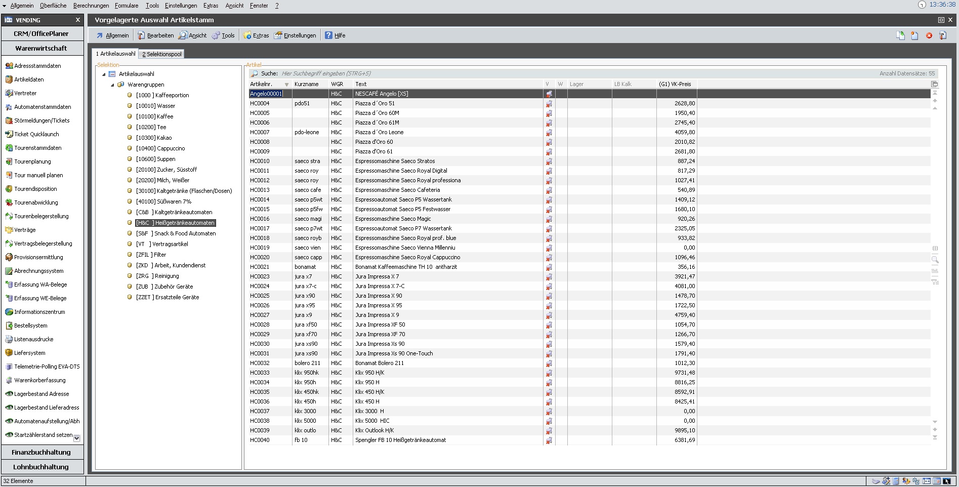Collapse the Artikelauswahl root node
959x487 pixels.
104,74
